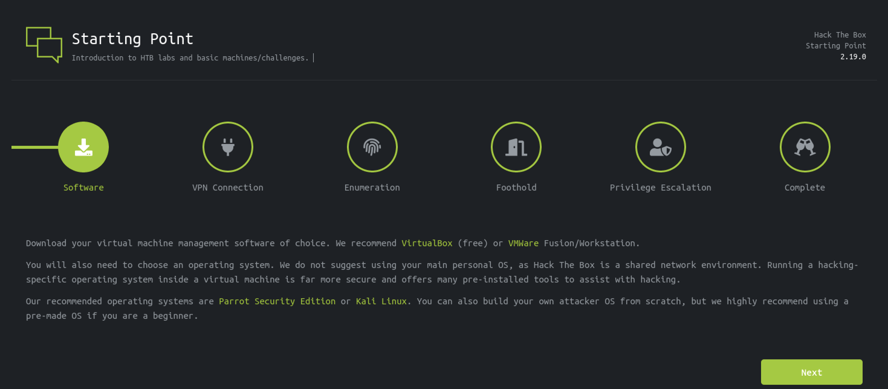Select the Software step label
The width and height of the screenshot is (888, 389).
[83, 188]
